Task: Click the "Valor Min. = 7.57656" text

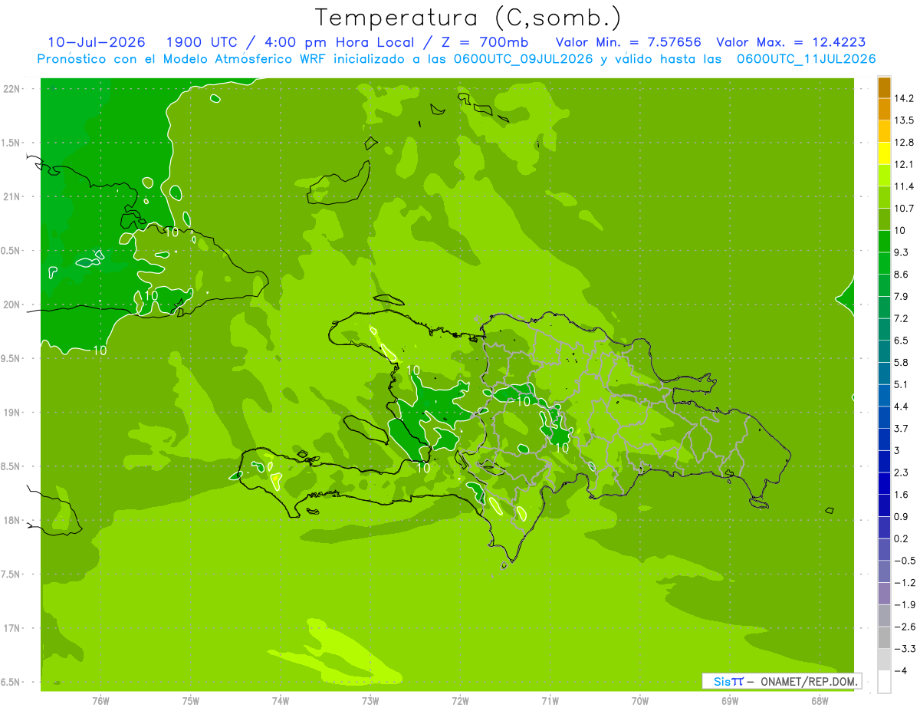Action: [629, 42]
